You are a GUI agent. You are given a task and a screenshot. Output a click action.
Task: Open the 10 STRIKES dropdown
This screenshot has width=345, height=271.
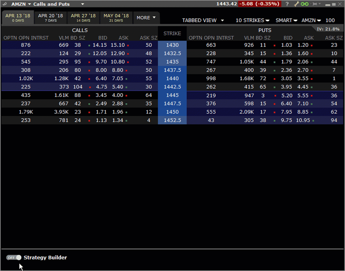point(252,20)
